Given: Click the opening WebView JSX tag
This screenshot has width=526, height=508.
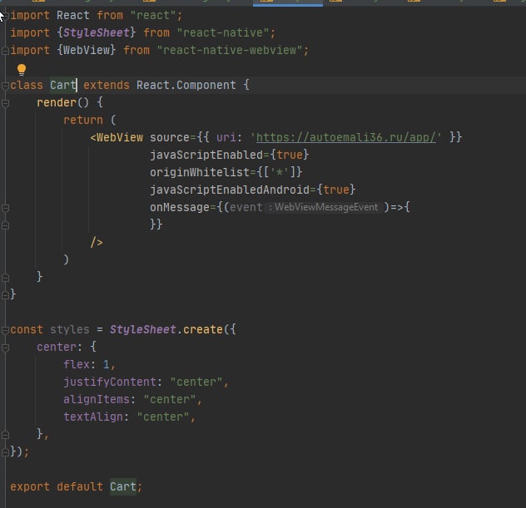Looking at the screenshot, I should [119, 137].
